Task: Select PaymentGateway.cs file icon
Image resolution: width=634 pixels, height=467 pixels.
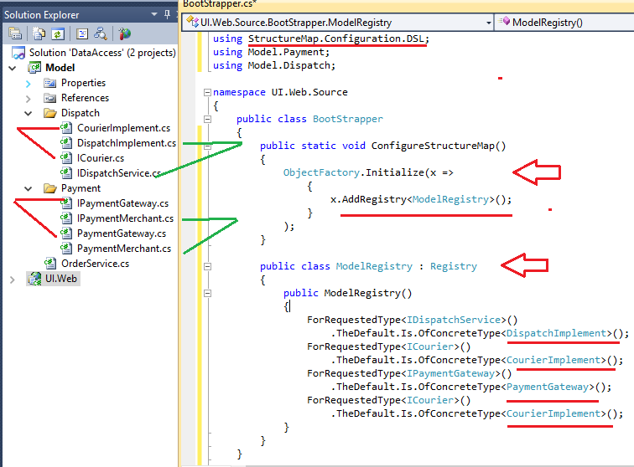Action: (x=66, y=233)
